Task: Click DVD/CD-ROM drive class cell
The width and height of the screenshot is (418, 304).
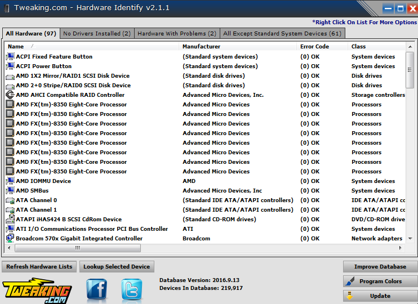Action: point(378,220)
